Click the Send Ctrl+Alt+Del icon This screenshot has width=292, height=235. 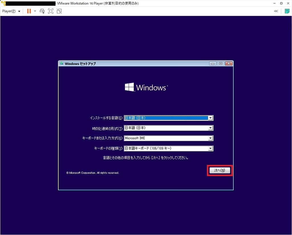coord(42,11)
